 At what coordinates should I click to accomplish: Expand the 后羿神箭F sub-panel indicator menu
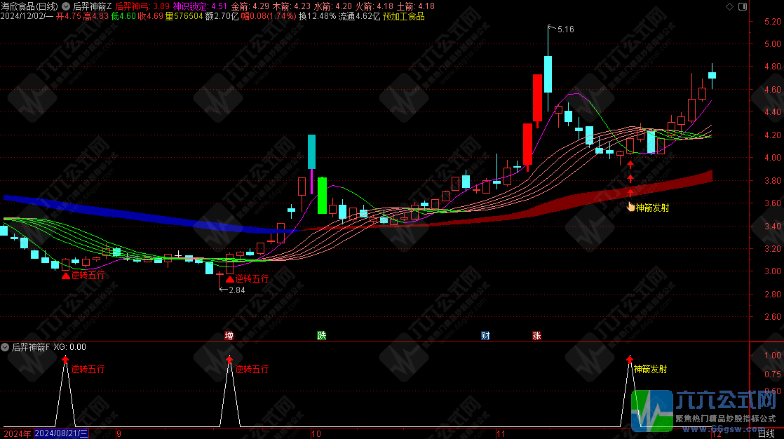pyautogui.click(x=6, y=347)
